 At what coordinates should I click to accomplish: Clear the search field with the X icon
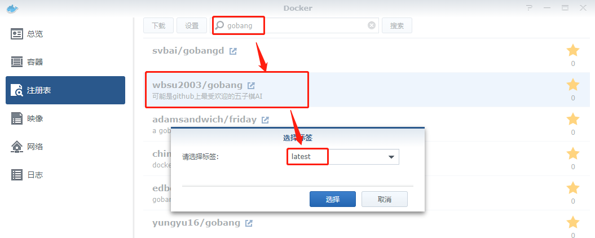[x=372, y=25]
